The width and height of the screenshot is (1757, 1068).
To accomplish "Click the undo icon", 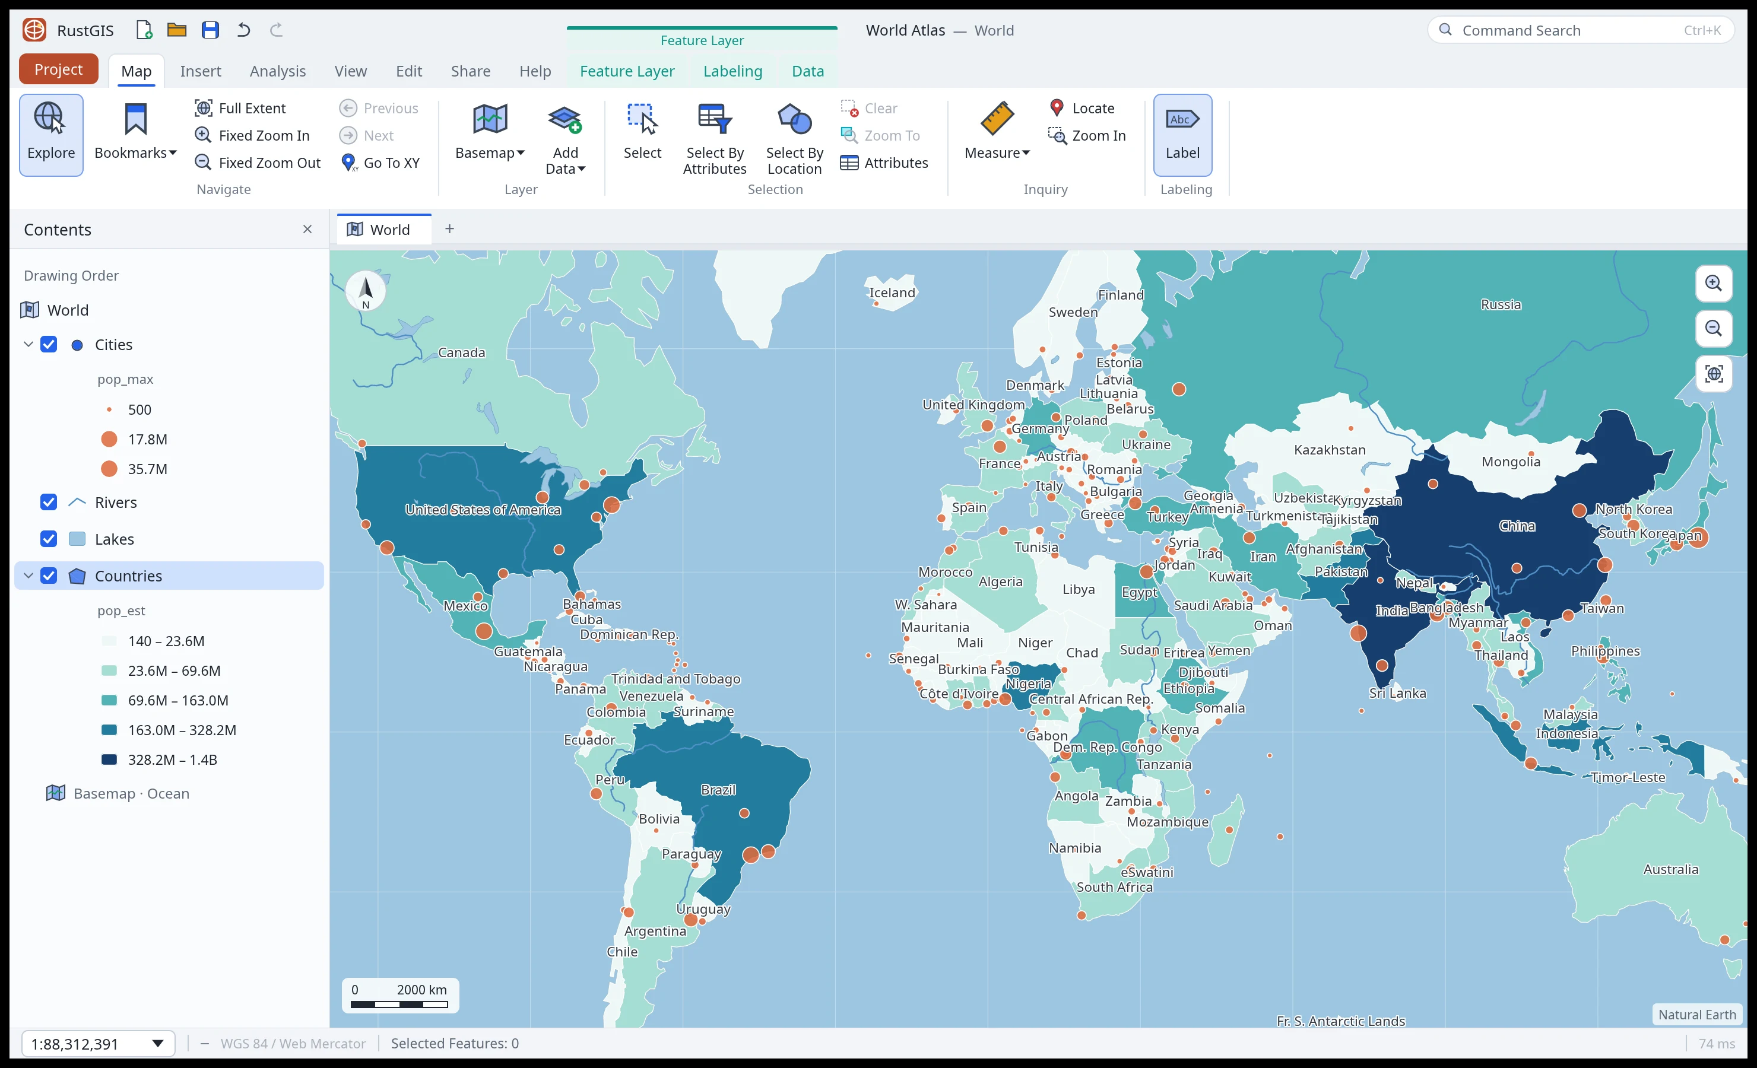I will [243, 30].
